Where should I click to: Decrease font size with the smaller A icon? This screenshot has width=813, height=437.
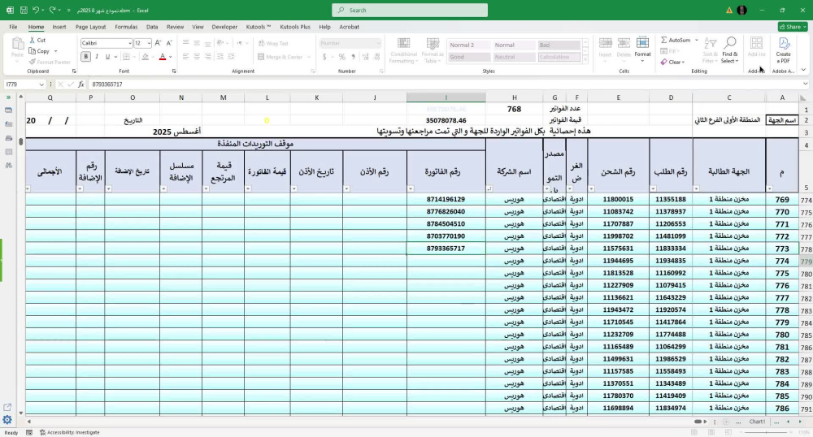169,43
